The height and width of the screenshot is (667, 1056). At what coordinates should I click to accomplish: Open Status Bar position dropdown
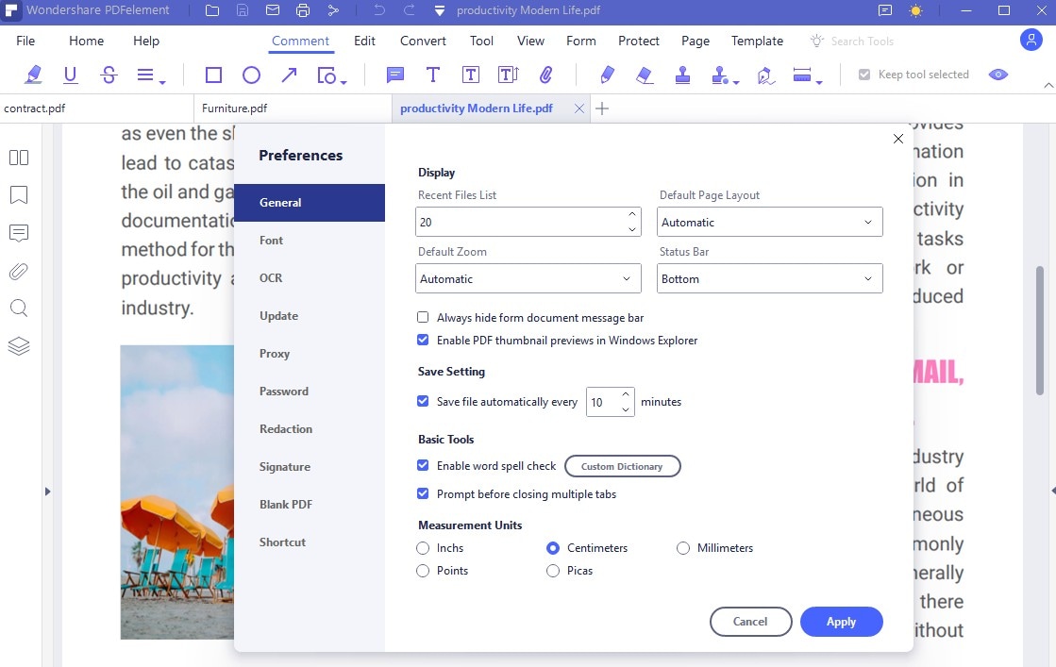click(x=770, y=278)
